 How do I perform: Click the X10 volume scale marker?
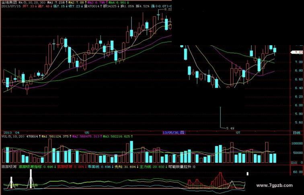(x=294, y=163)
